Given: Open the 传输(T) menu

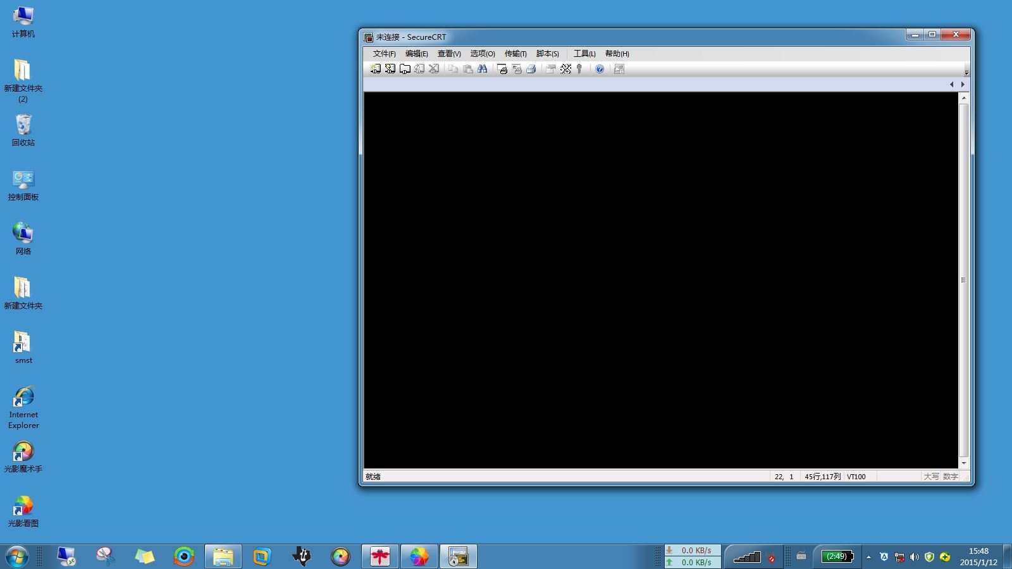Looking at the screenshot, I should click(x=515, y=54).
